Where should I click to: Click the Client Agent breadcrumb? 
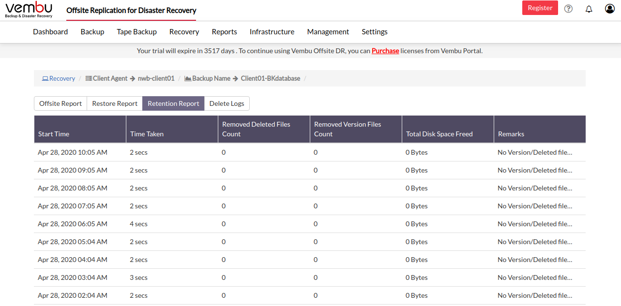[106, 78]
